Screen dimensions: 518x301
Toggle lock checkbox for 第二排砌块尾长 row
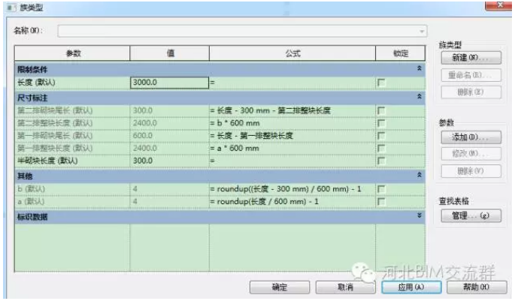click(381, 111)
